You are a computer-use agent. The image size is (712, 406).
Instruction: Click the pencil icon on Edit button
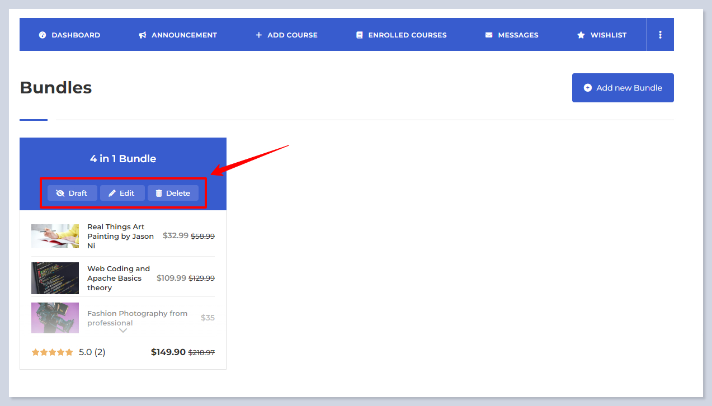click(x=112, y=193)
